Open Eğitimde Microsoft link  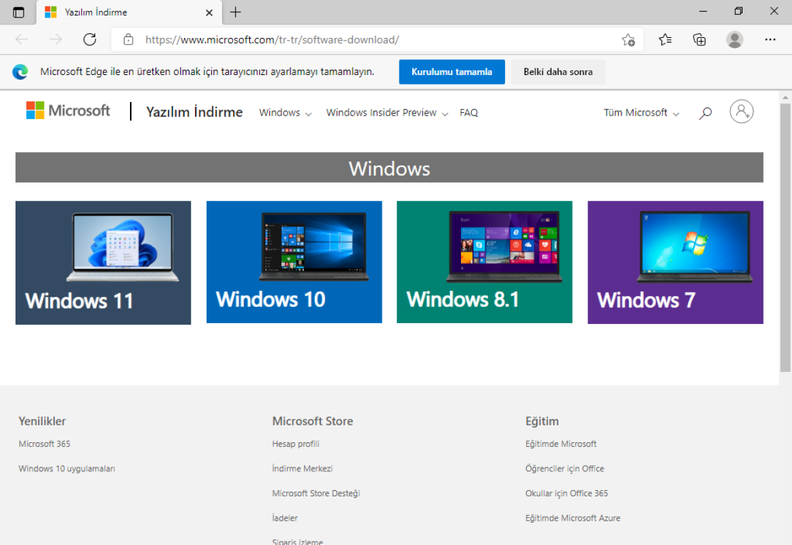pos(560,444)
